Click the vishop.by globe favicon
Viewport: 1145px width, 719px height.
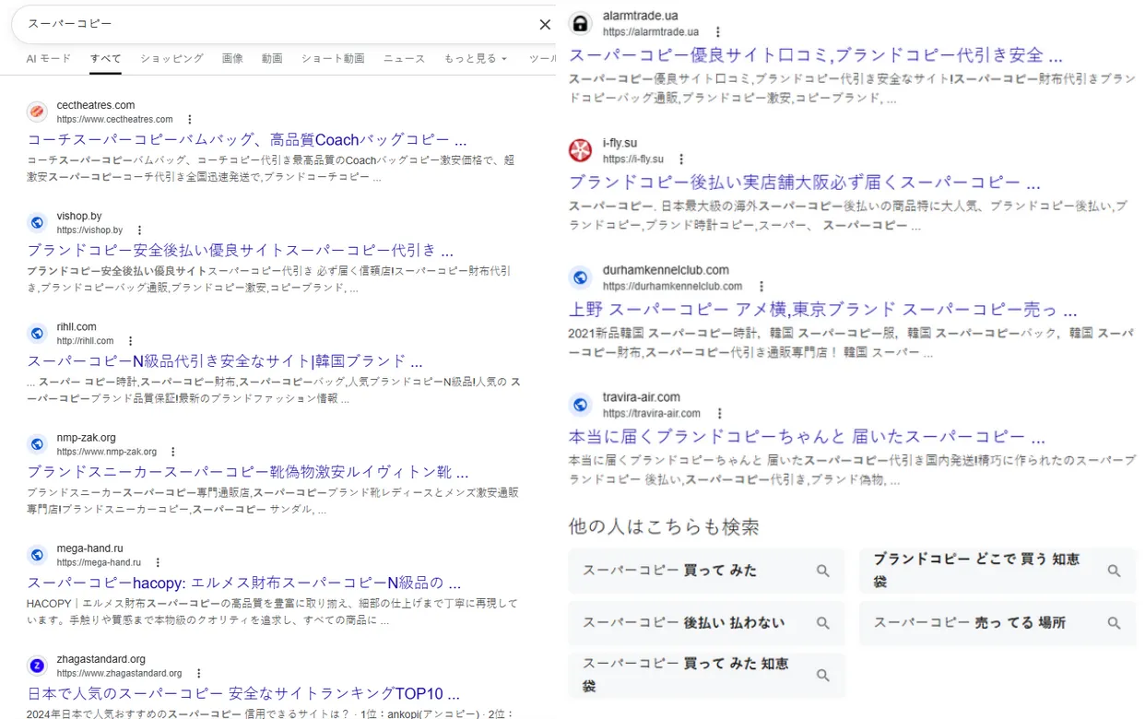[x=37, y=222]
